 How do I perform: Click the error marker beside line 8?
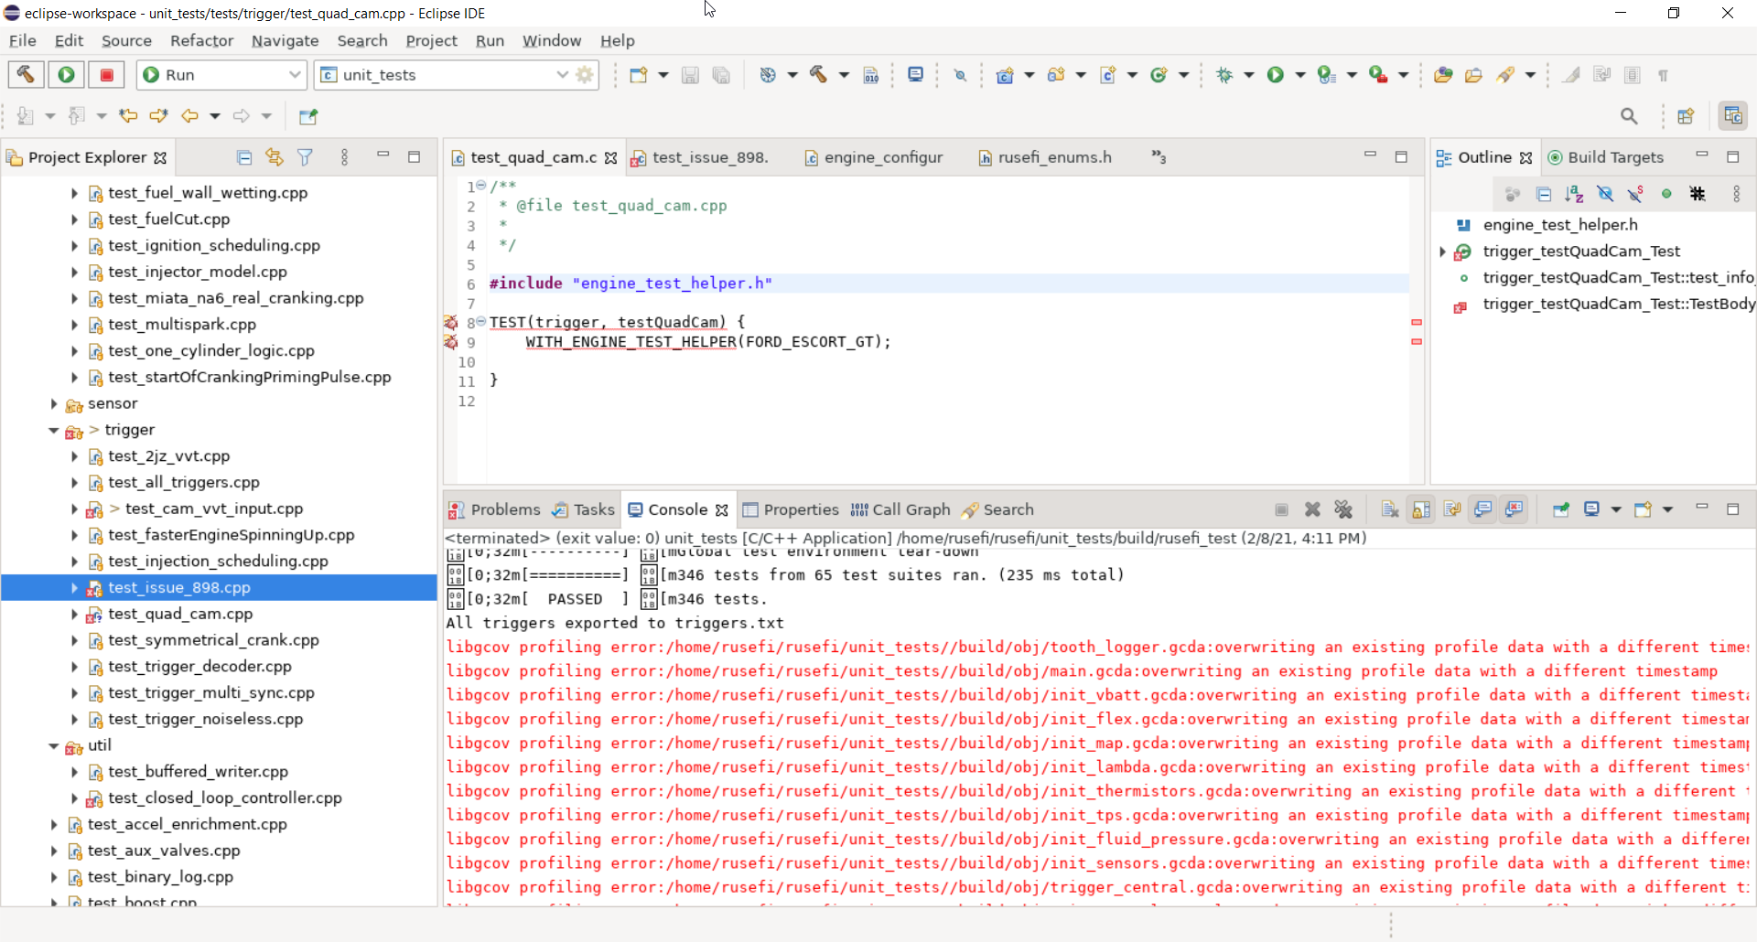[x=451, y=323]
